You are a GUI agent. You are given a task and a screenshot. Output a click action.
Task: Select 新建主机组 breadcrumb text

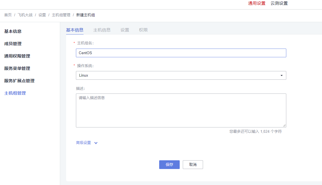pos(85,15)
